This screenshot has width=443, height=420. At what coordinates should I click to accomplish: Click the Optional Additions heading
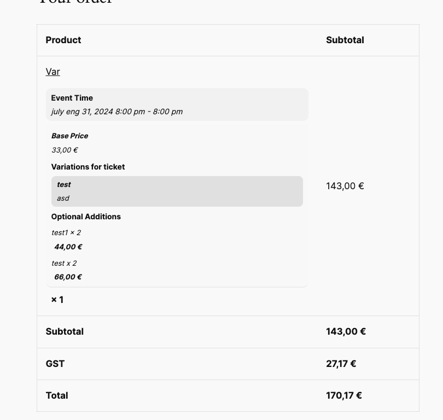click(86, 217)
